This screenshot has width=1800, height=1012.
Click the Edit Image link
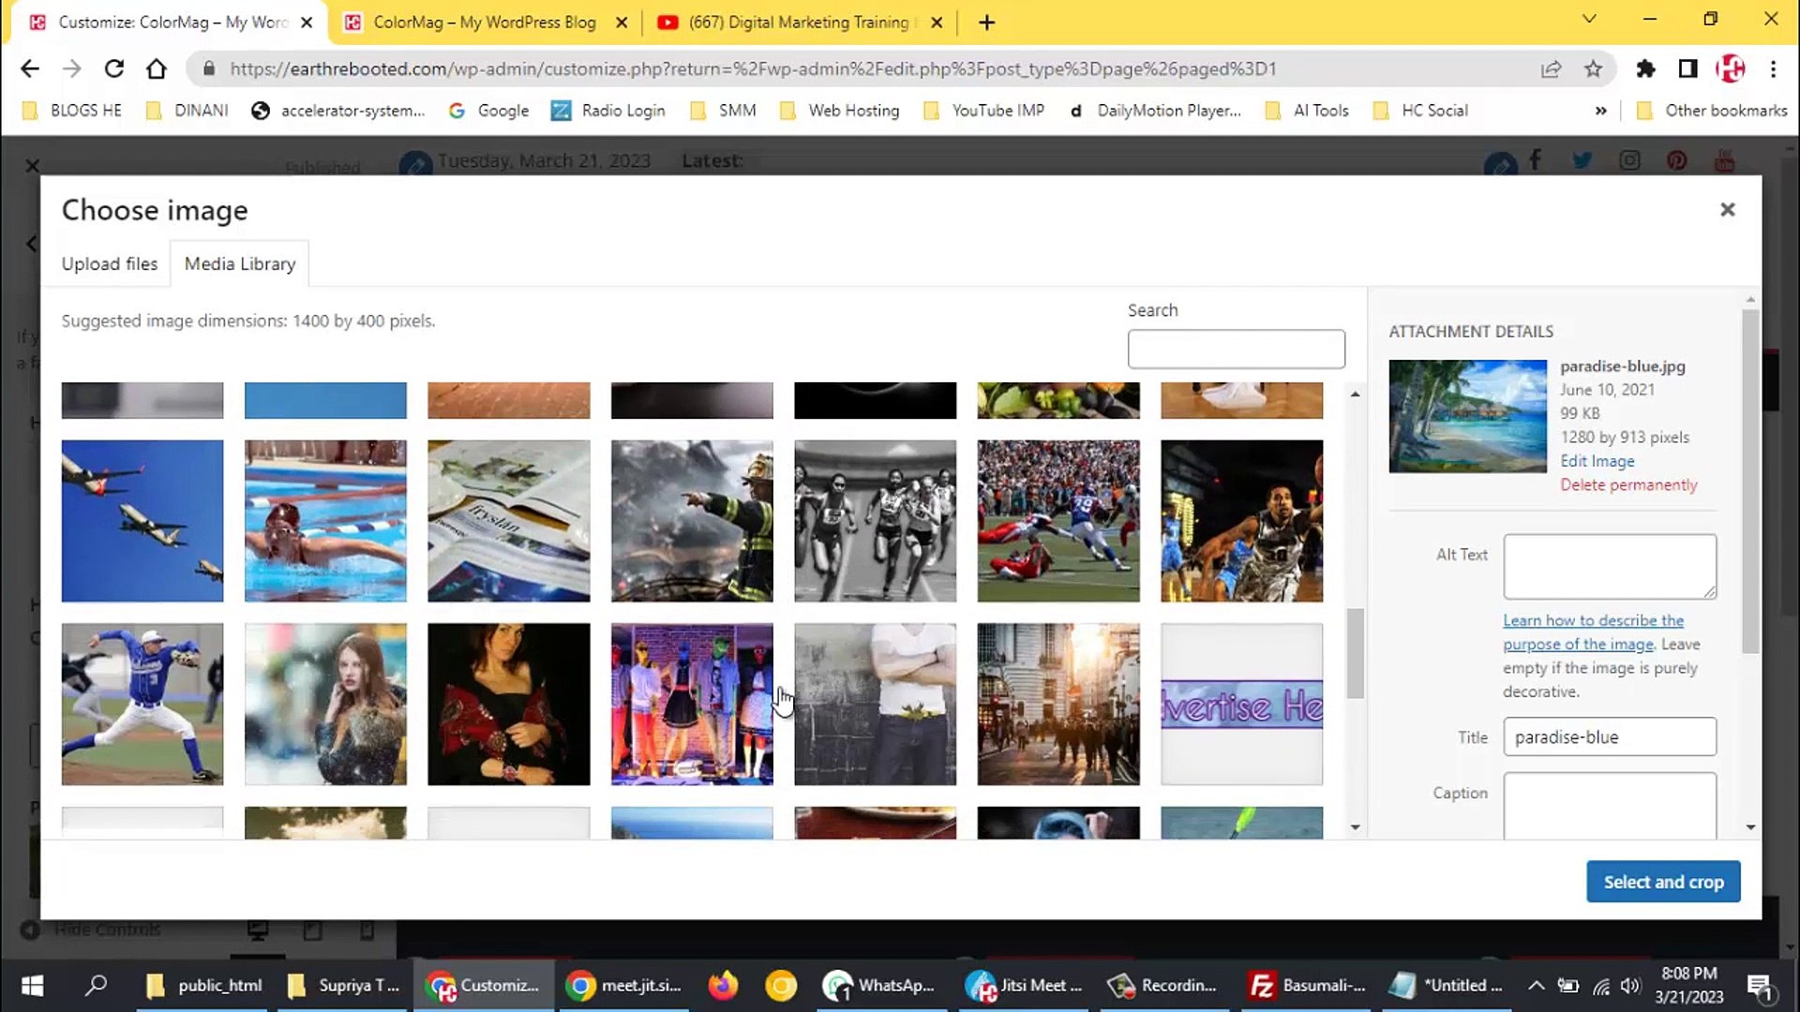pyautogui.click(x=1597, y=461)
